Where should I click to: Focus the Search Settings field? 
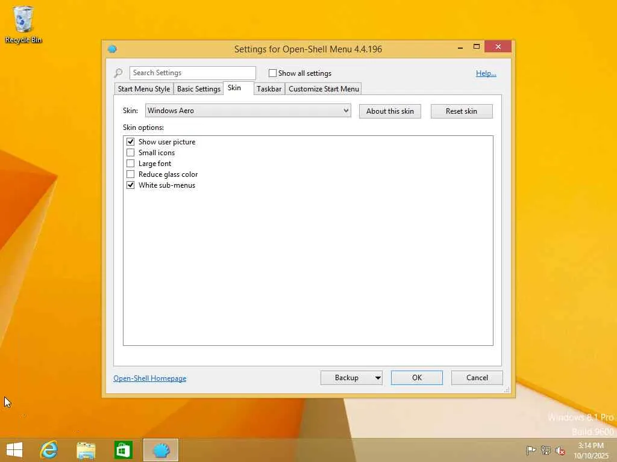pos(193,73)
